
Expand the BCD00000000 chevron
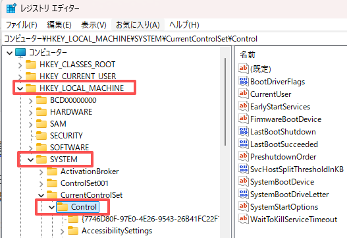[x=30, y=101]
